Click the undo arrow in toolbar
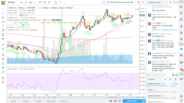The image size is (184, 103). (61, 2)
